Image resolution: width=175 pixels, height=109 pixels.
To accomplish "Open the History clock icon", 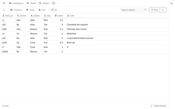I will coord(40,3).
